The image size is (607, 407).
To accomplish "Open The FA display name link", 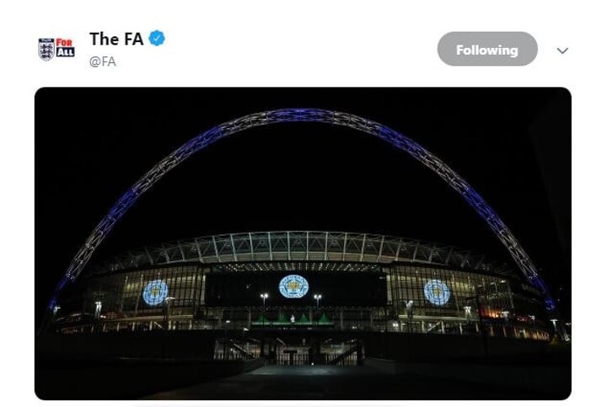I will coord(115,39).
